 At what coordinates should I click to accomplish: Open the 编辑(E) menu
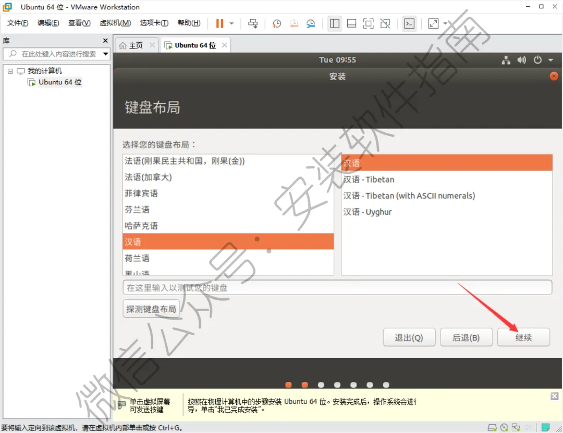(x=48, y=23)
